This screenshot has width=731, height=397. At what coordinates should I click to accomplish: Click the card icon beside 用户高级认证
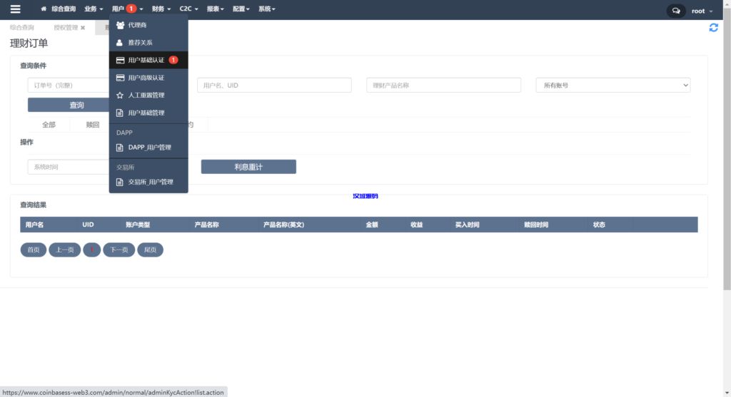(x=120, y=78)
